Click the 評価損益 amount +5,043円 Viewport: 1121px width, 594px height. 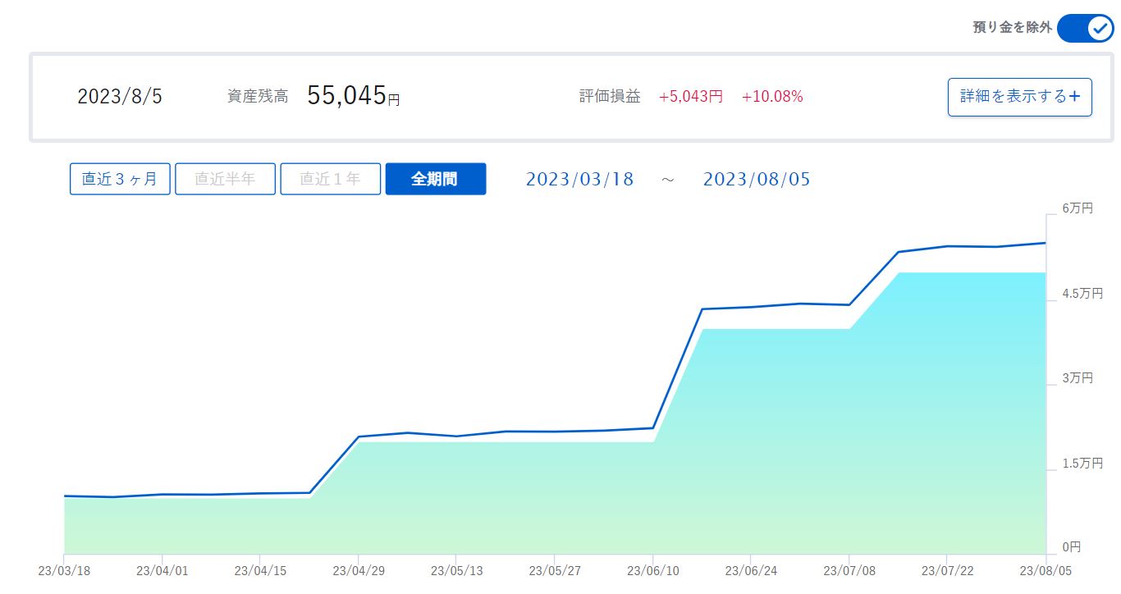coord(691,97)
